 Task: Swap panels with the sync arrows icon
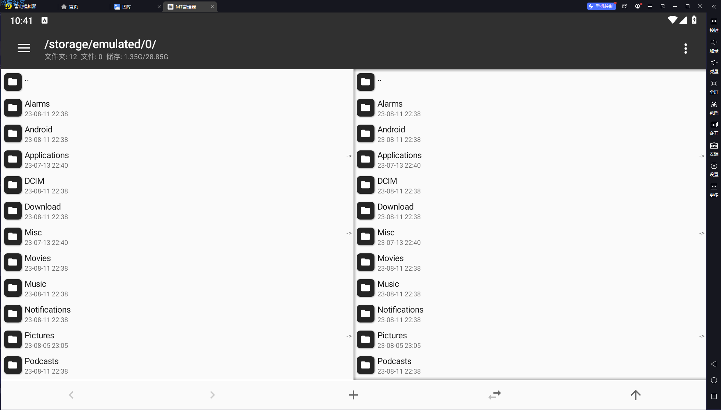pos(495,395)
